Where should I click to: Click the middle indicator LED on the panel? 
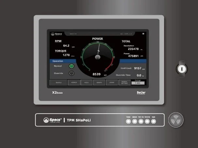(141, 121)
